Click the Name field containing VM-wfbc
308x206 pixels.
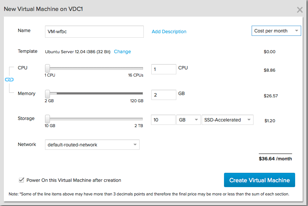pyautogui.click(x=94, y=32)
